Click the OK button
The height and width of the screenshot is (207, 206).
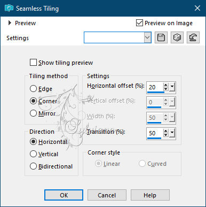64,195
